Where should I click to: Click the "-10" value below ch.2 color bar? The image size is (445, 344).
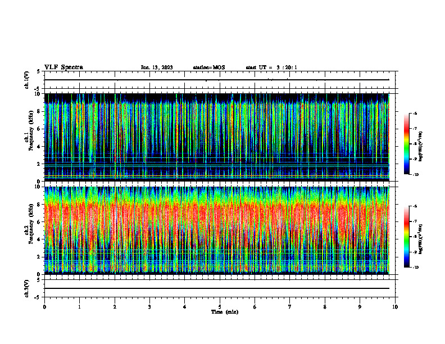coord(416,268)
